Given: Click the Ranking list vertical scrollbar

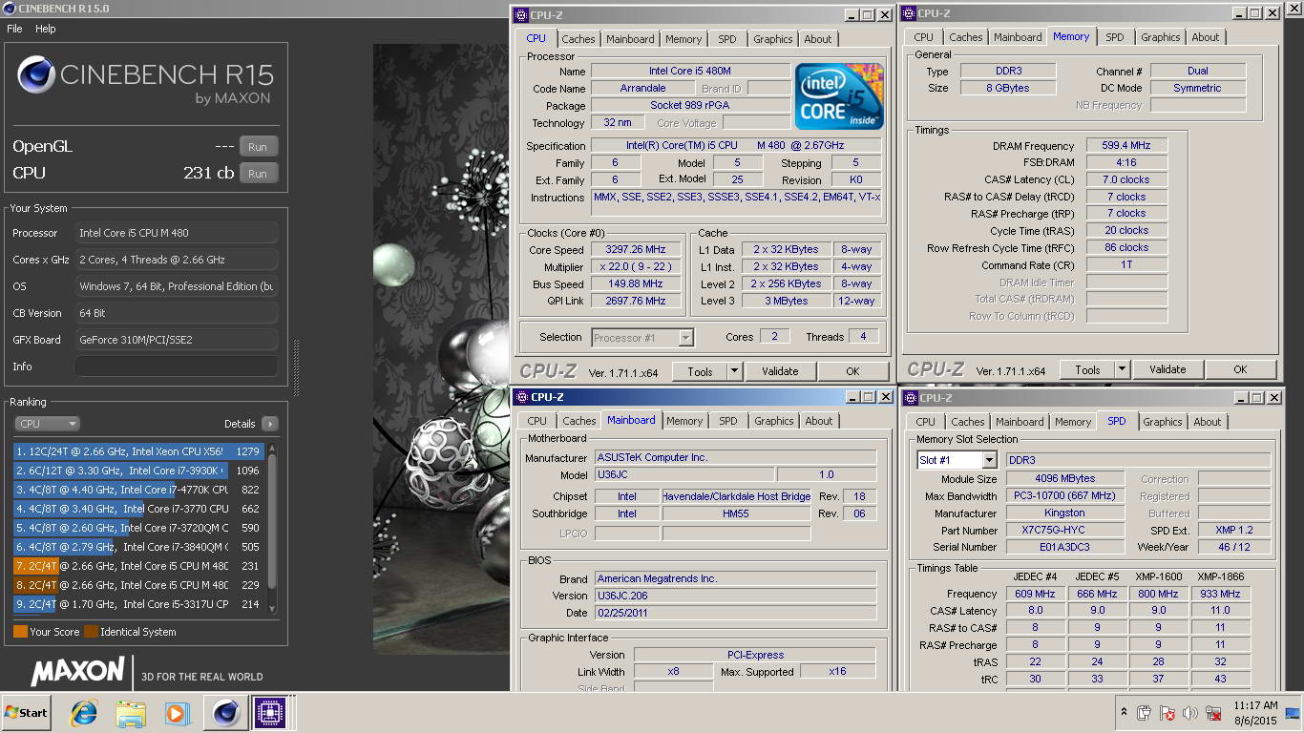Looking at the screenshot, I should point(272,529).
